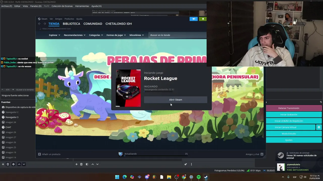Open Amigos menu in Steam
323x181 pixels.
[x=59, y=19]
